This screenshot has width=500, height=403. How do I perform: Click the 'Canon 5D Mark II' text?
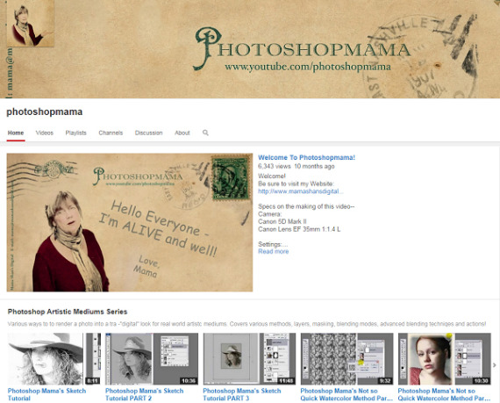coord(282,221)
